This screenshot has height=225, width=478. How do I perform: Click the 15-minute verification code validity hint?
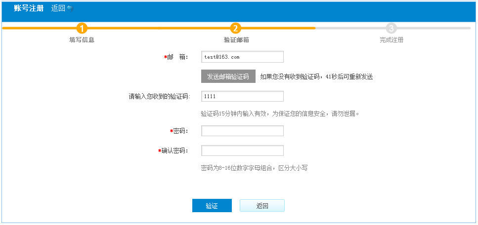(x=280, y=113)
